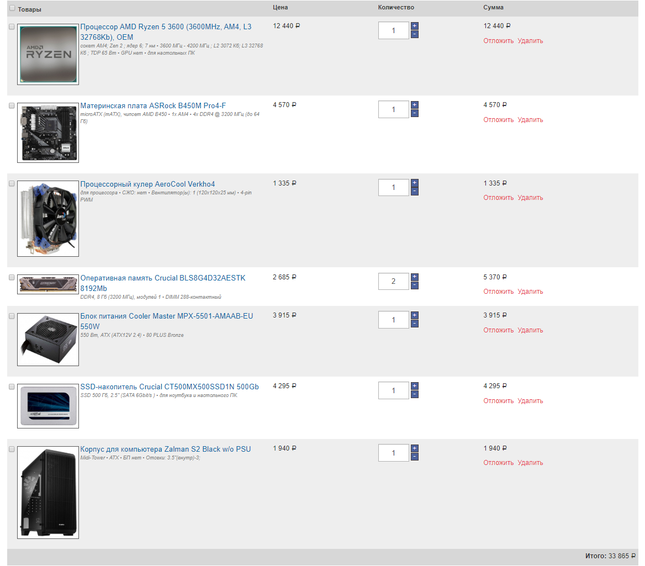Click Отложить for the ASRock motherboard
645x566 pixels.
tap(499, 120)
